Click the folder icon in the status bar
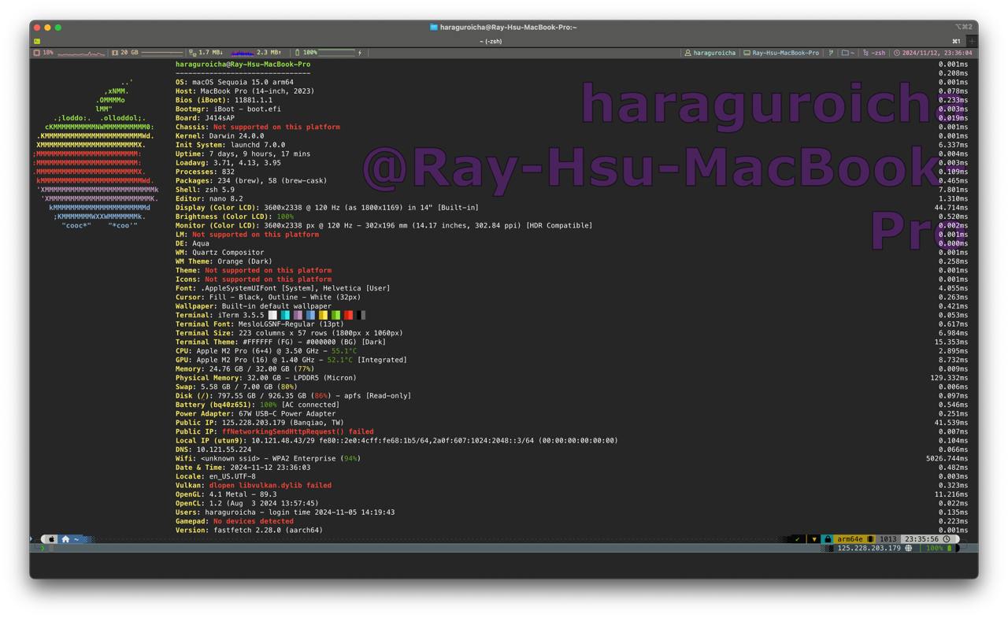This screenshot has height=618, width=1008. click(845, 53)
